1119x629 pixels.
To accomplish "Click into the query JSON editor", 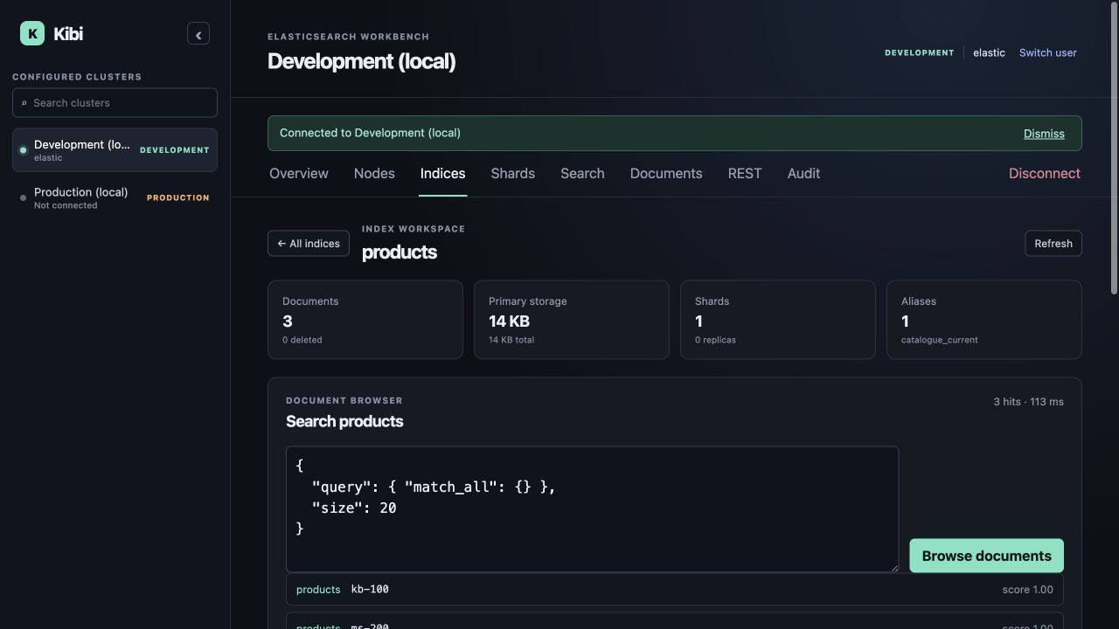I will coord(592,509).
